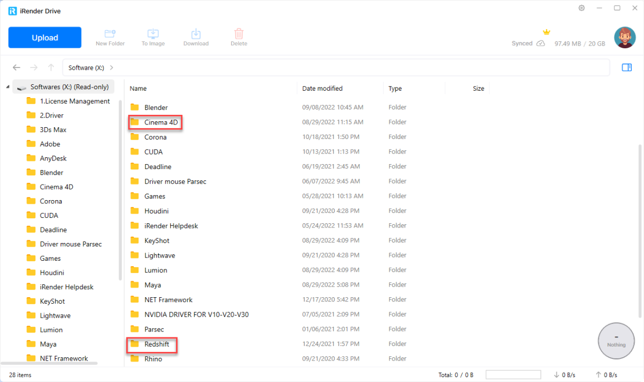
Task: Go back with the left arrow
Action: (17, 68)
